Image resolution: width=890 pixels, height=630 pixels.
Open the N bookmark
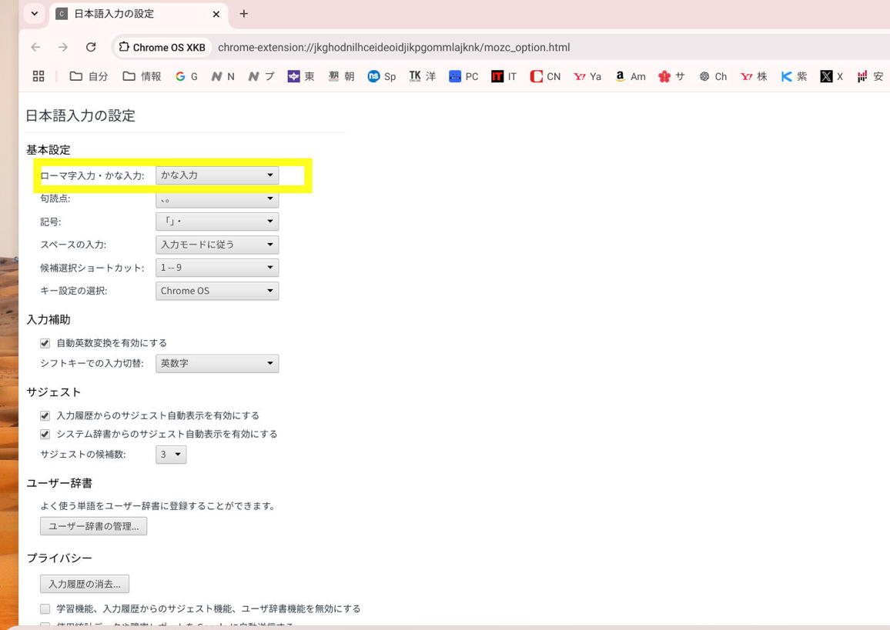coord(222,76)
